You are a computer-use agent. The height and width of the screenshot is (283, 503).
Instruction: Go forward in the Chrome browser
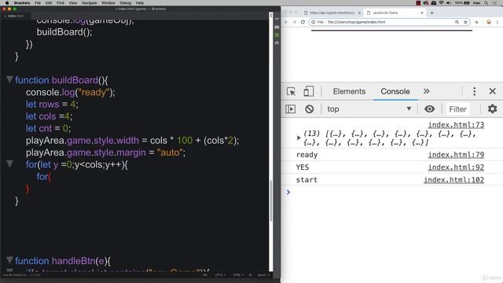coord(295,22)
